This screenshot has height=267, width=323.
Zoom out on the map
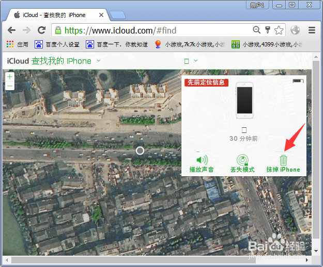pos(10,86)
